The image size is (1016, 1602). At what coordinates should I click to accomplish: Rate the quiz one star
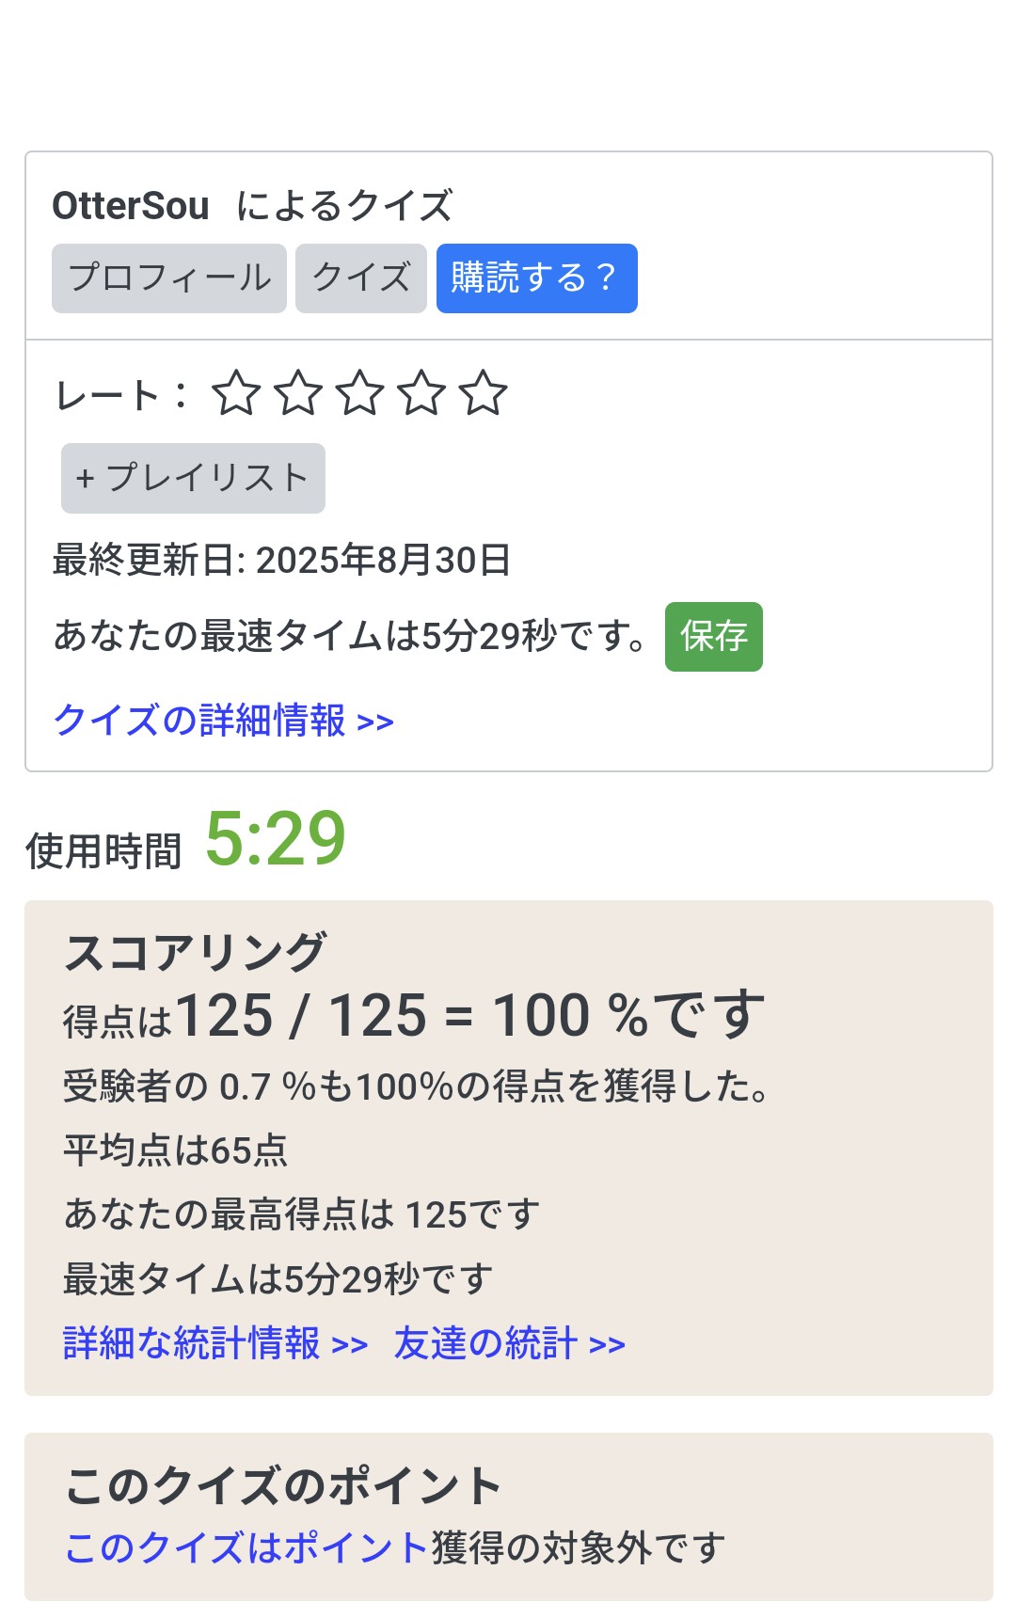coord(236,393)
